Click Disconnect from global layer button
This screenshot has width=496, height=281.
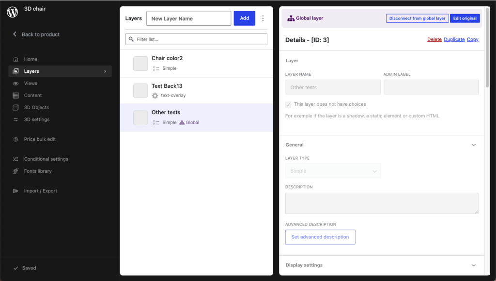coord(417,18)
